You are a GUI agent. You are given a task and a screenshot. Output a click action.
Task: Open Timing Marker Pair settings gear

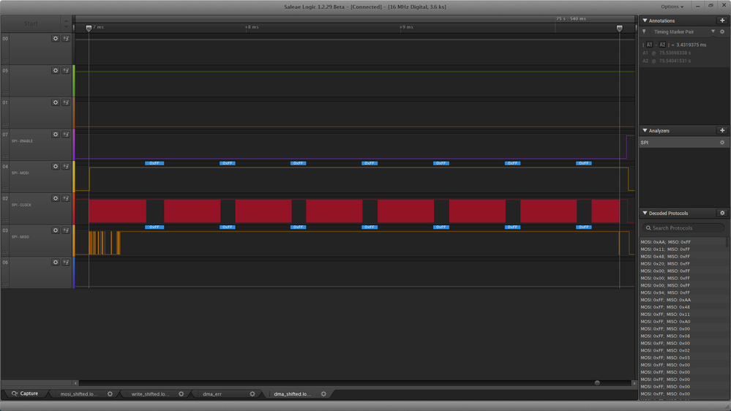(722, 31)
